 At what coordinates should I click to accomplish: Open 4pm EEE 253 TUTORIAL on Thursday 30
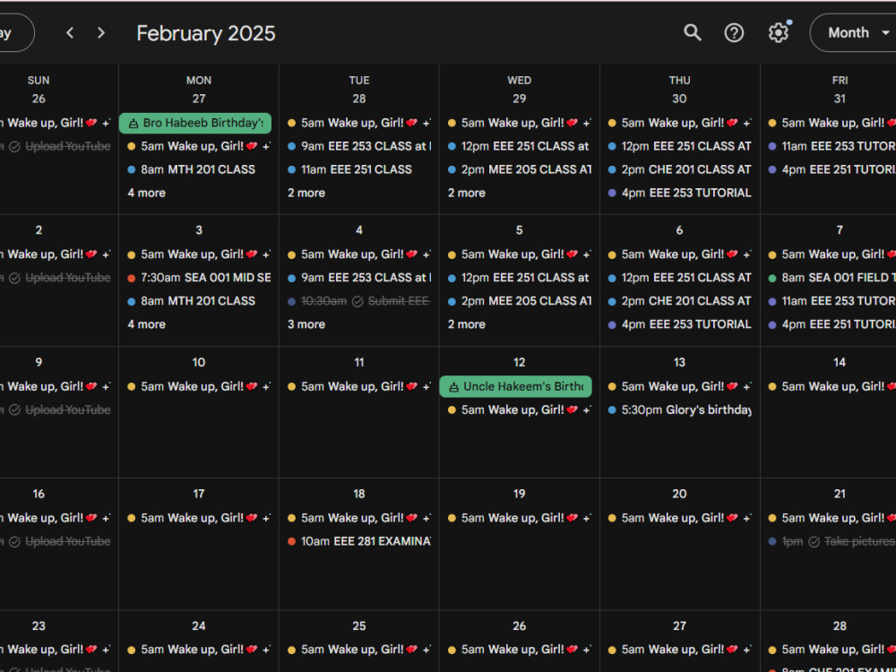(x=678, y=194)
